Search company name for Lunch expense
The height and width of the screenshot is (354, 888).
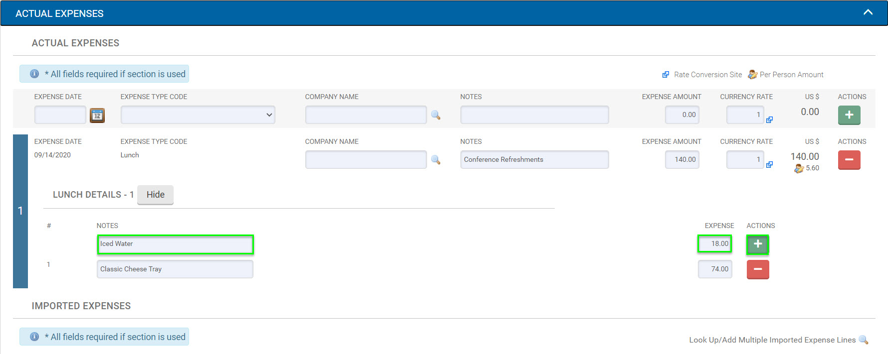[436, 160]
